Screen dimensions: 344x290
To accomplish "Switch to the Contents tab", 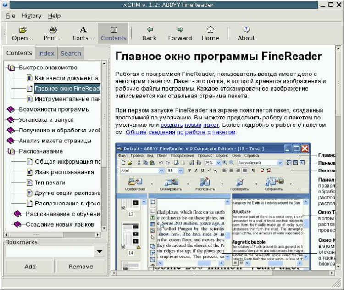I will (x=19, y=53).
